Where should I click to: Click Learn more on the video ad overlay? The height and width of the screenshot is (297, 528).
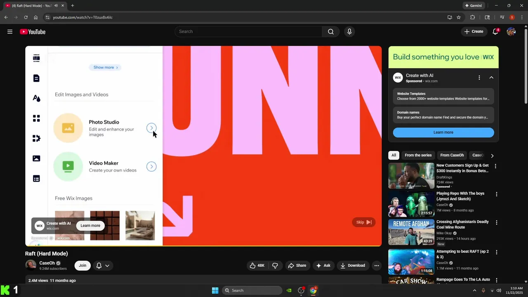point(90,226)
